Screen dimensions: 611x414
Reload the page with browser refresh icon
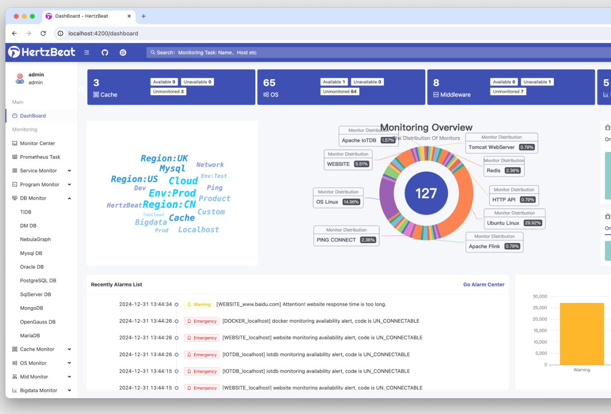(x=43, y=33)
